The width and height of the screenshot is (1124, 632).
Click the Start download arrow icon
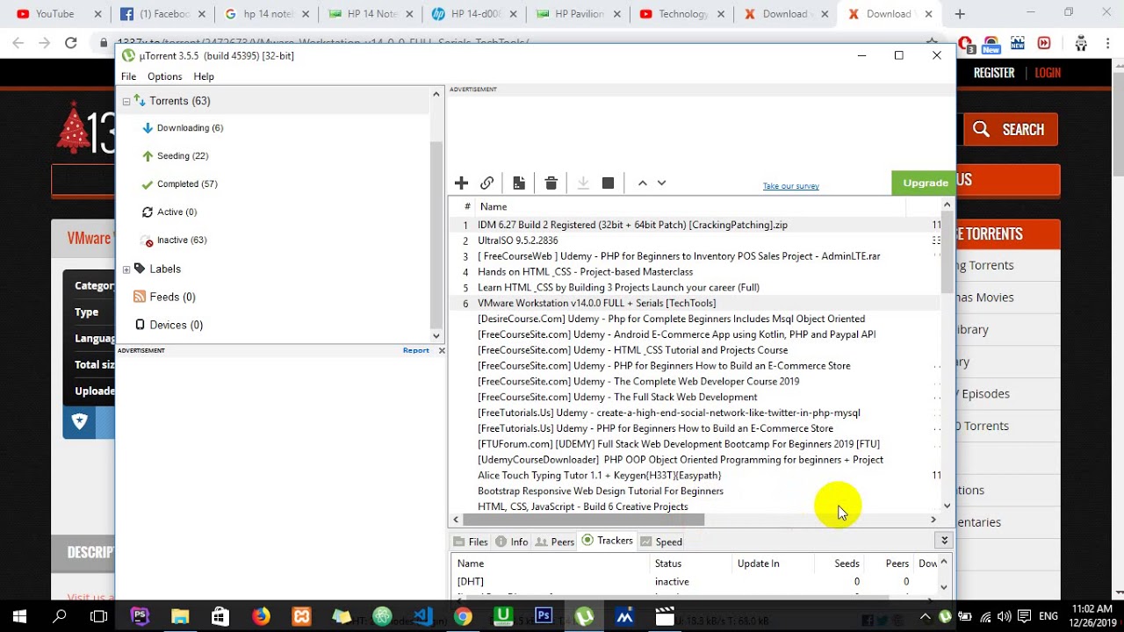coord(582,183)
